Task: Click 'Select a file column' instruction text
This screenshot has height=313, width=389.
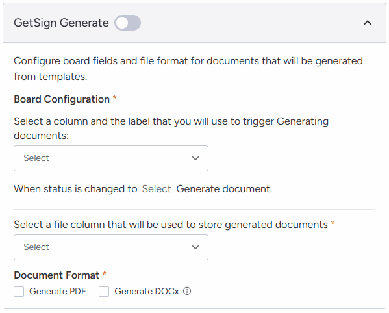Action: (171, 225)
